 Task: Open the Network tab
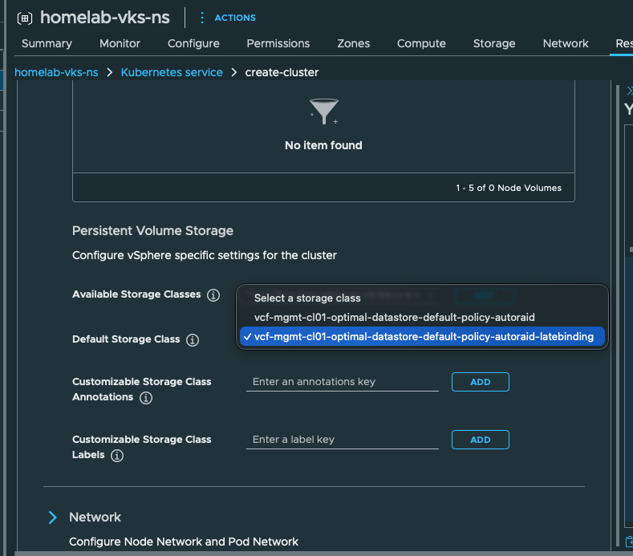(566, 43)
